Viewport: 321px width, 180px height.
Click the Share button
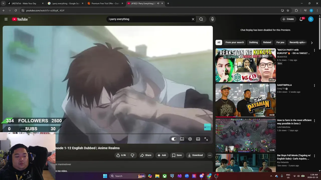(146, 155)
